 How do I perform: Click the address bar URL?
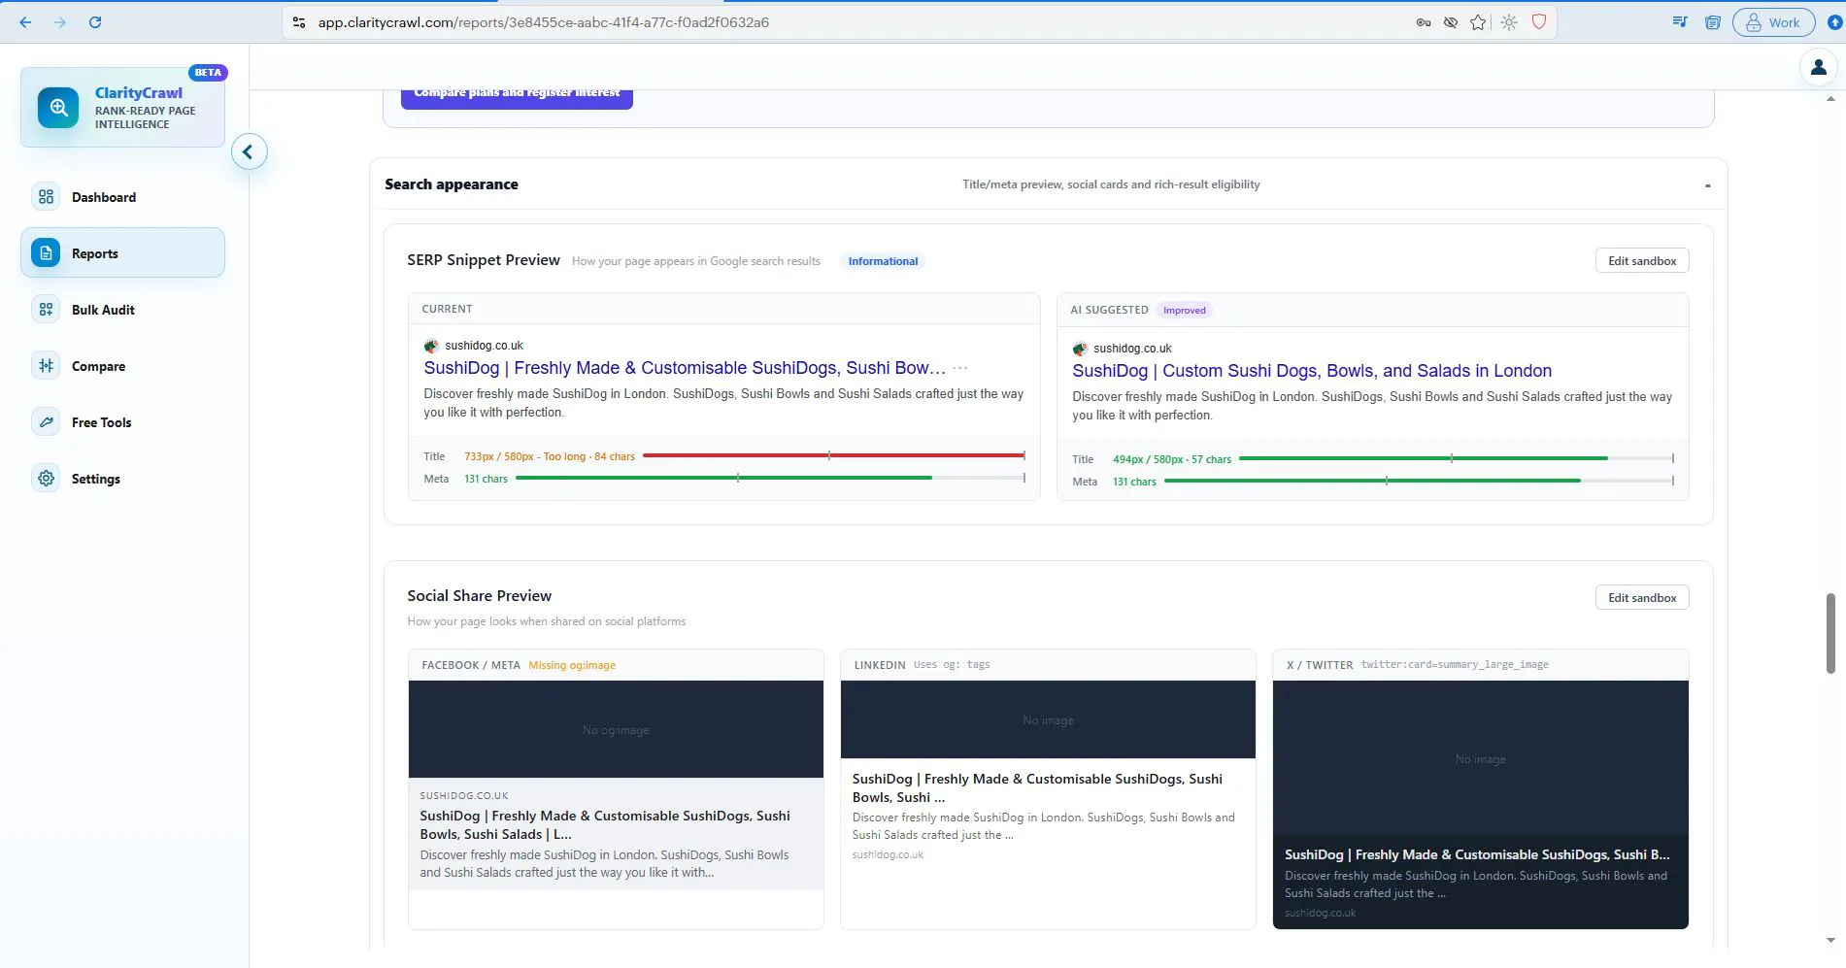(543, 22)
